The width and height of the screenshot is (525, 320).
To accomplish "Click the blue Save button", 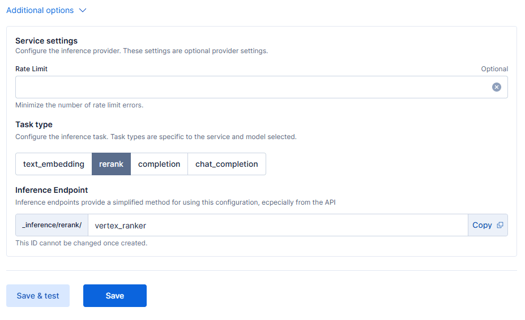I will tap(115, 296).
